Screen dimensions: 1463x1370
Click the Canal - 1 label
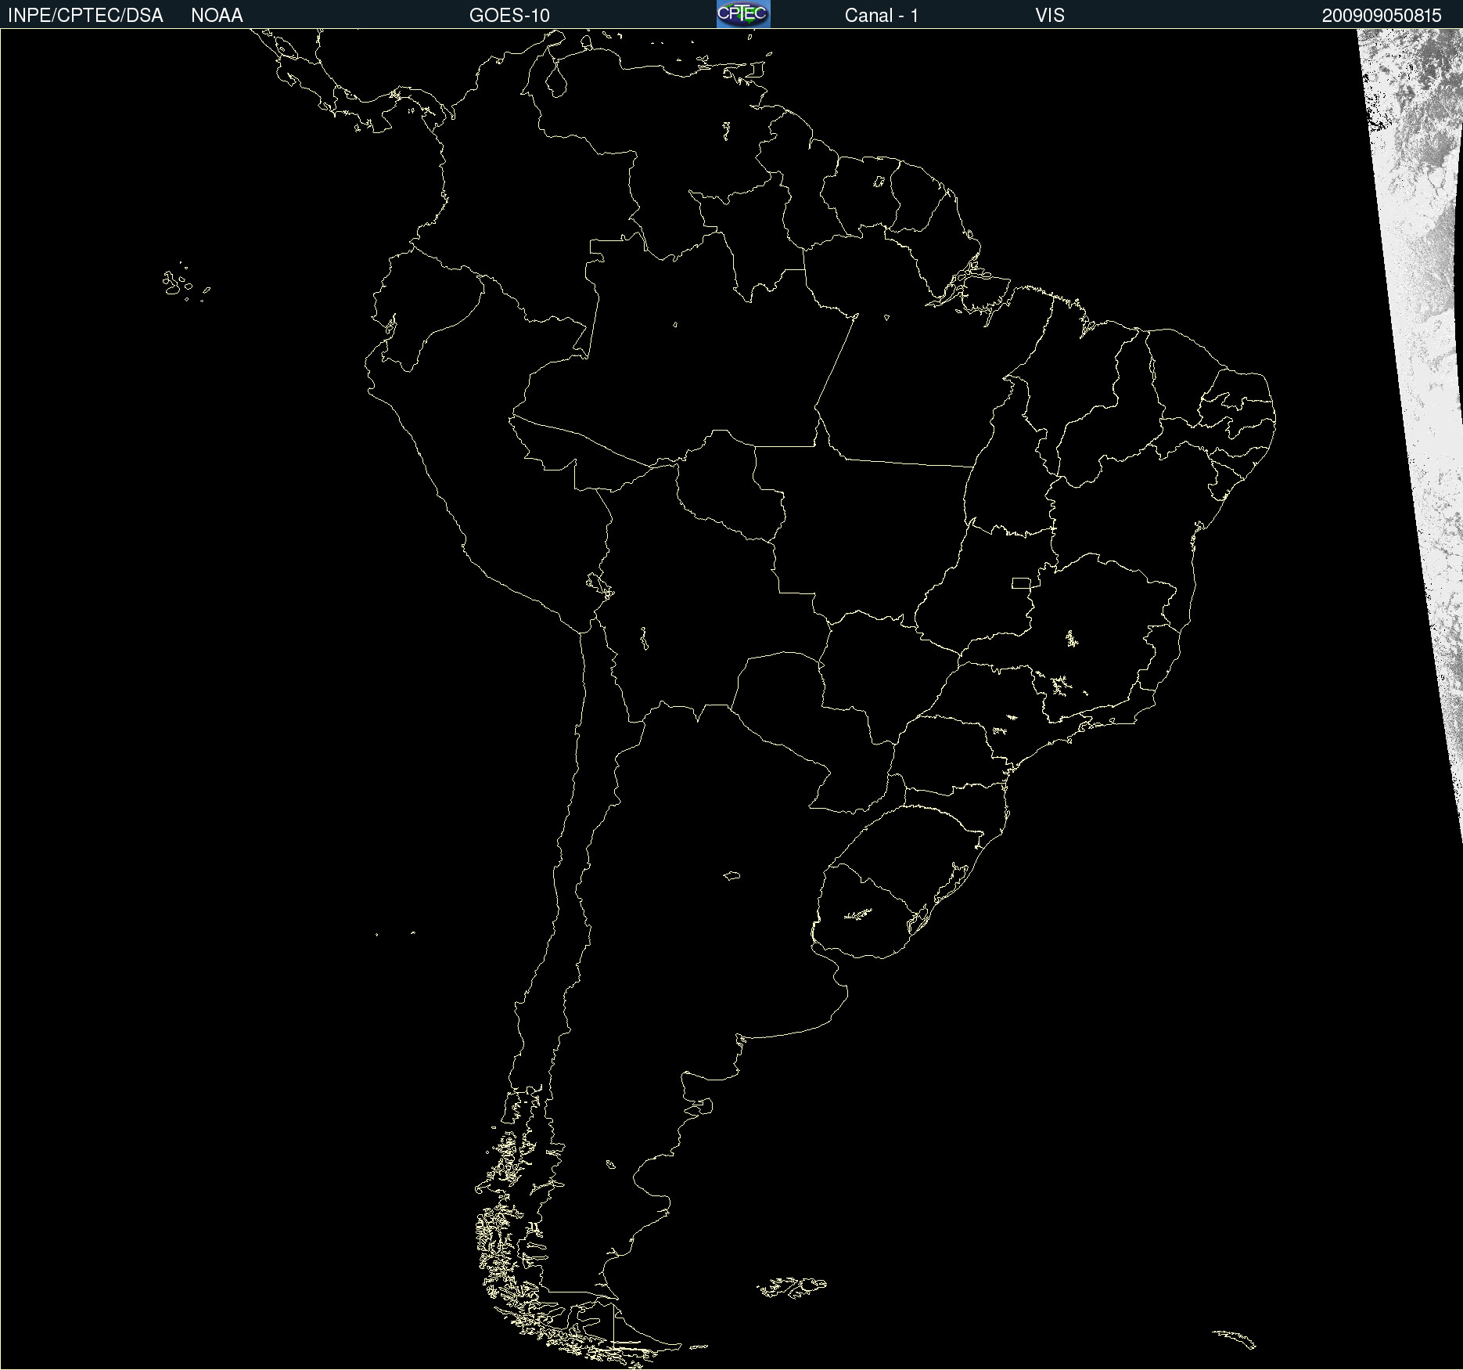(x=881, y=16)
